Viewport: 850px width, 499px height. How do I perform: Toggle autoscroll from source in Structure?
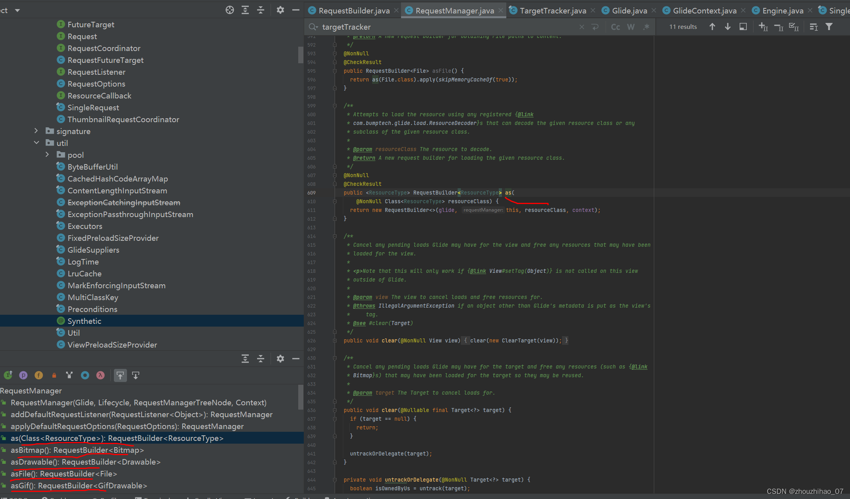136,375
